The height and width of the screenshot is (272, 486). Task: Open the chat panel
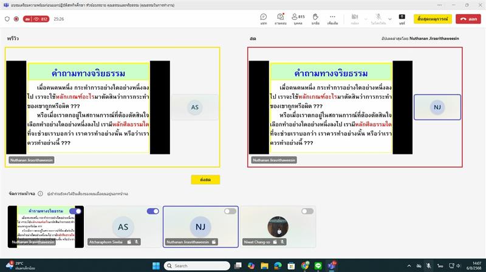point(264,19)
